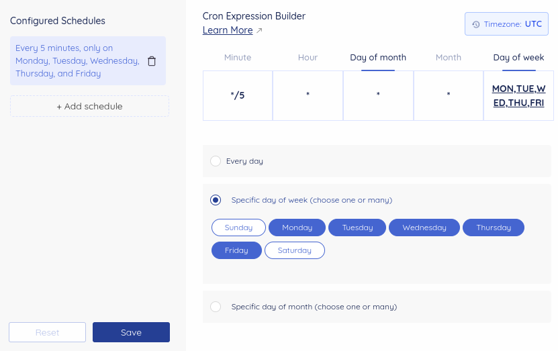
Task: Toggle the Saturday day chip
Action: pyautogui.click(x=295, y=250)
